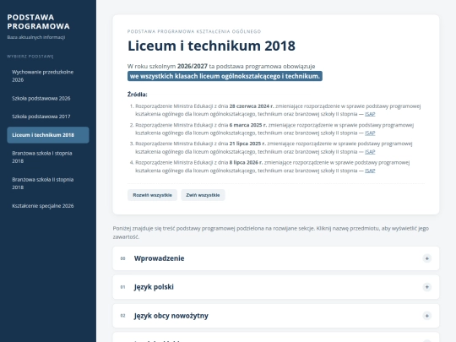Image resolution: width=456 pixels, height=342 pixels.
Task: Click the Liceum i technikum 2018 heading
Action: [x=211, y=46]
